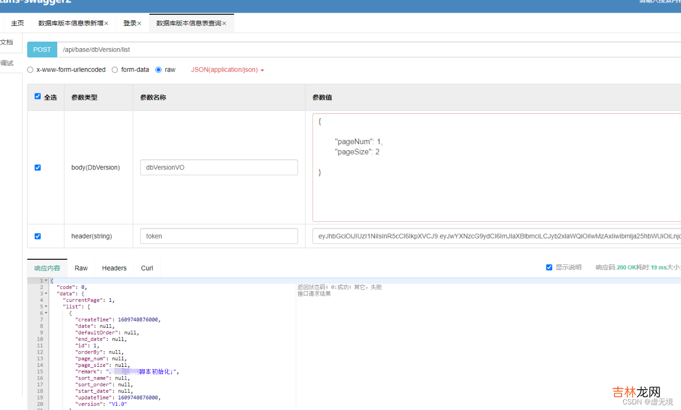Image resolution: width=681 pixels, height=410 pixels.
Task: Switch to the Raw response tab
Action: (x=81, y=268)
